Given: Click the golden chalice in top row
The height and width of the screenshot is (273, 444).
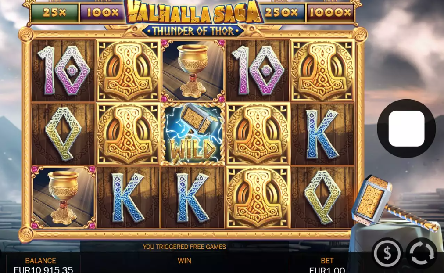Looking at the screenshot, I should point(193,71).
